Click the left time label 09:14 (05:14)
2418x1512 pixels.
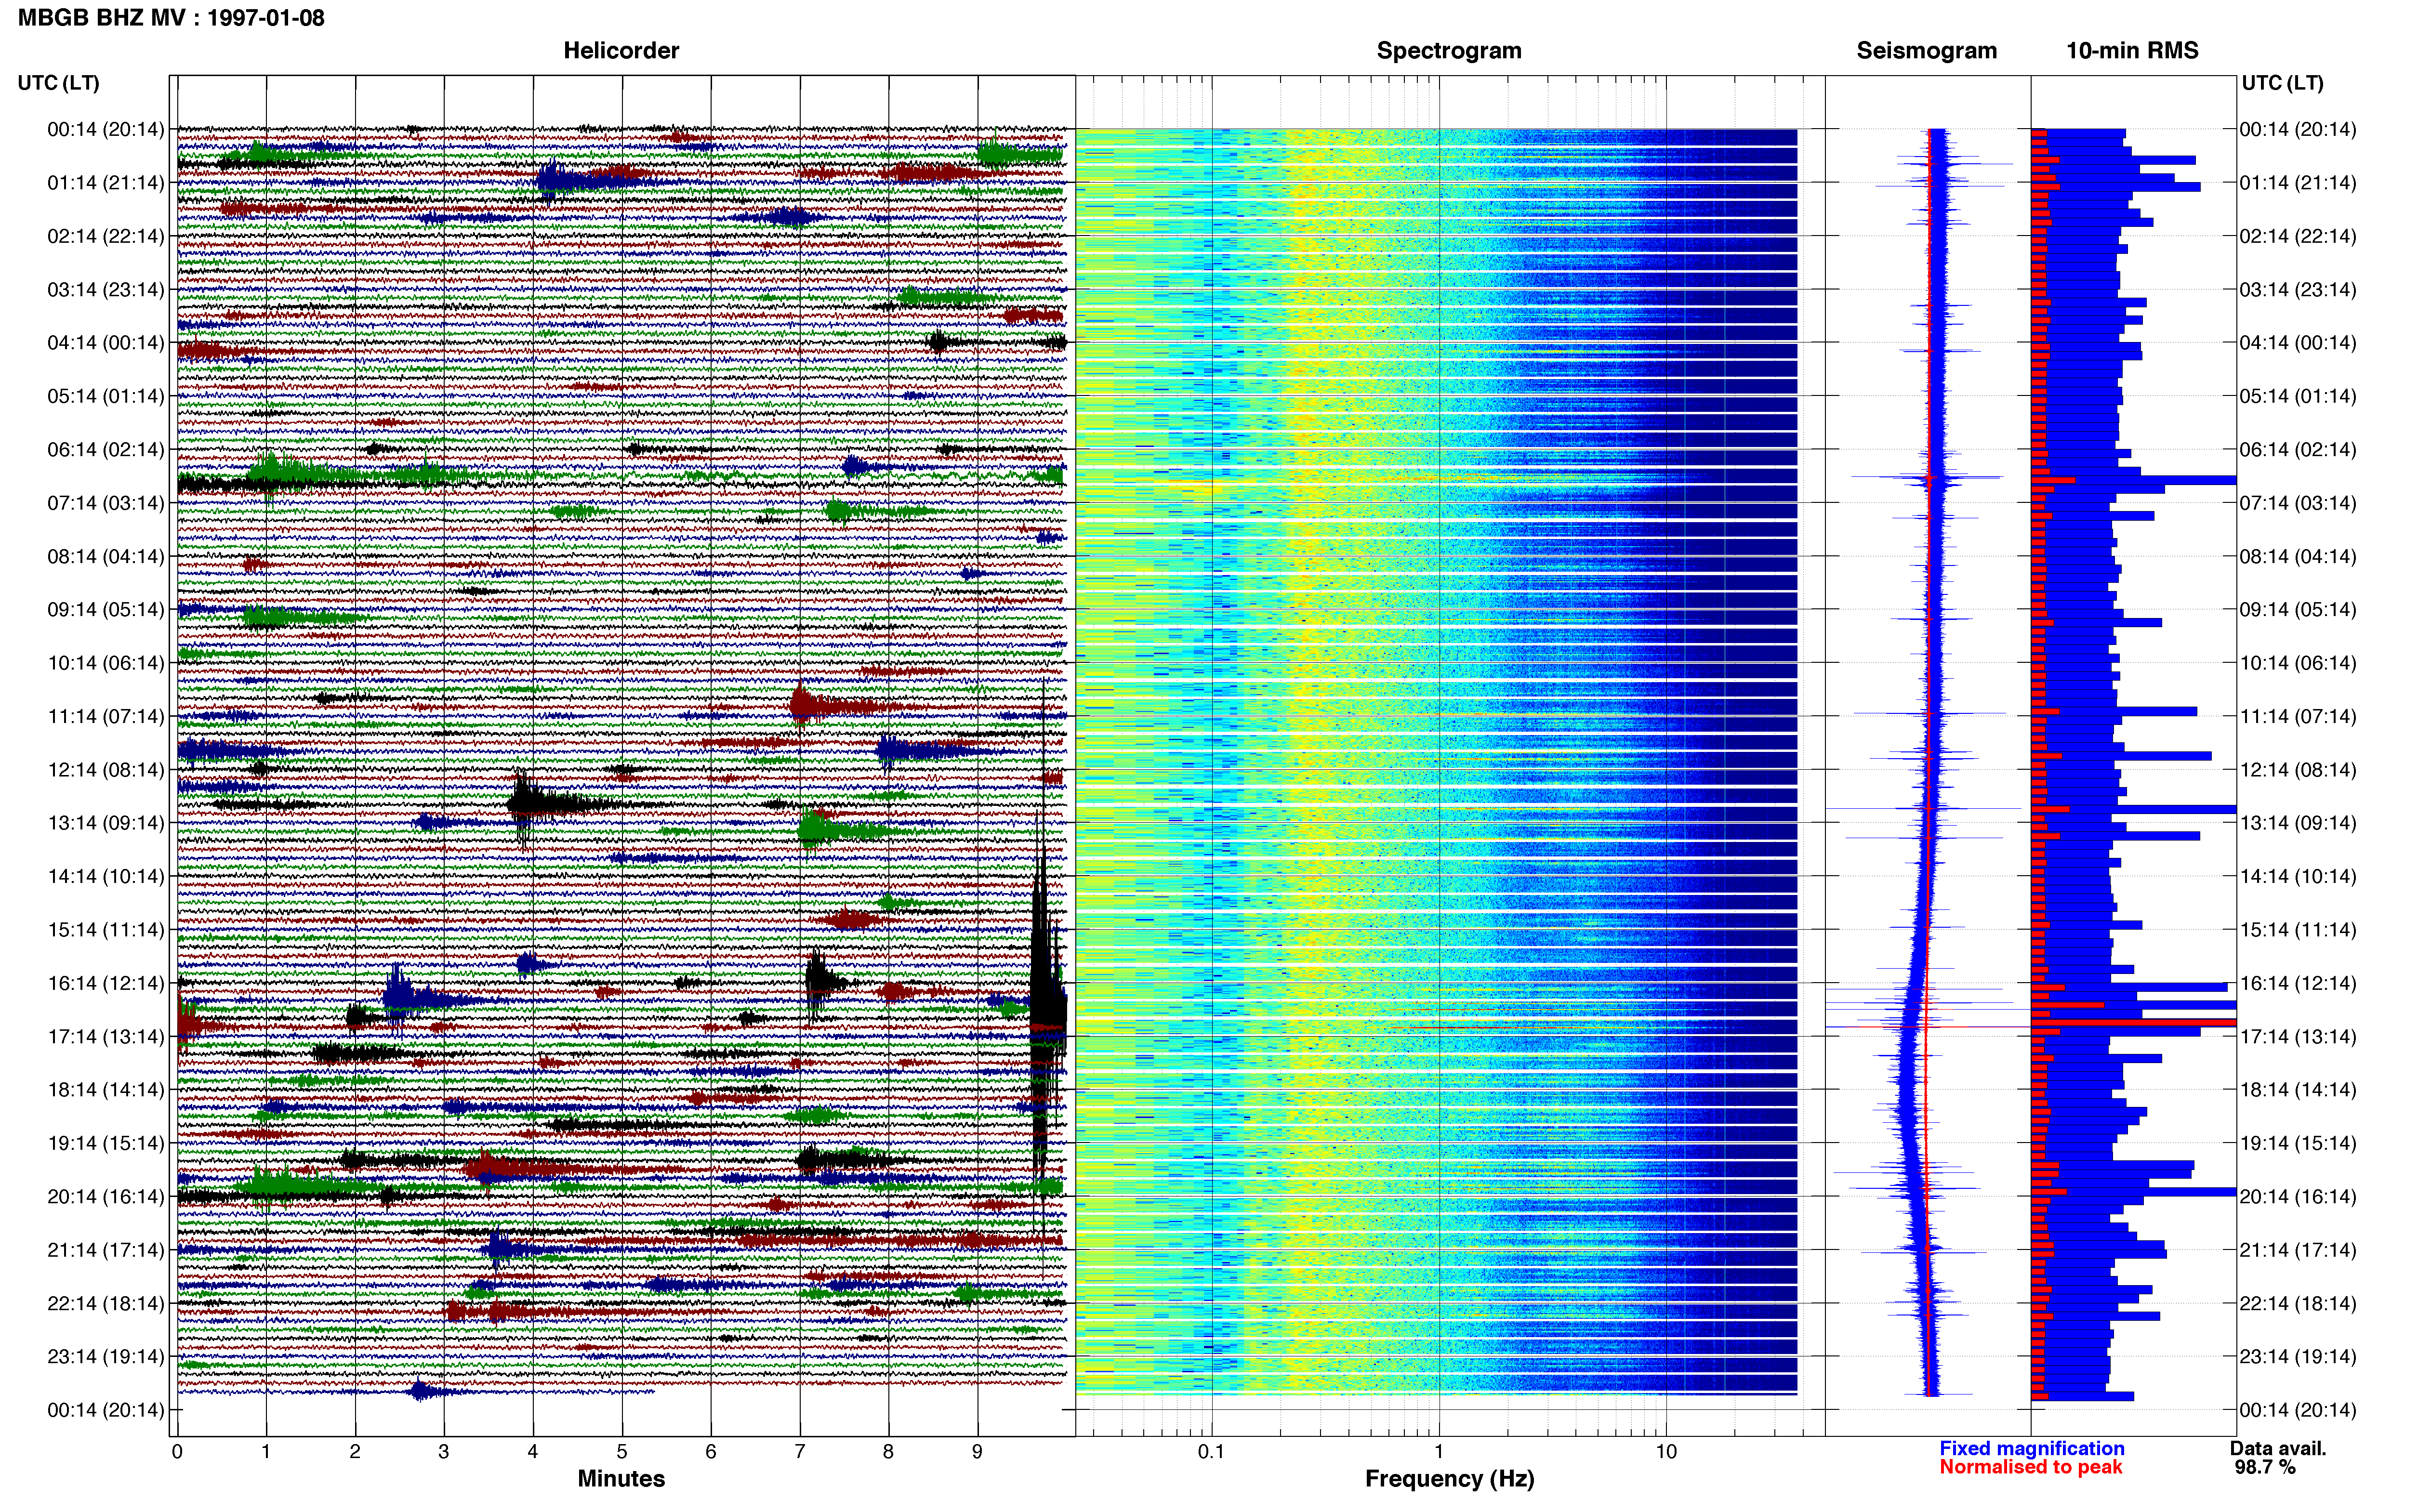106,610
